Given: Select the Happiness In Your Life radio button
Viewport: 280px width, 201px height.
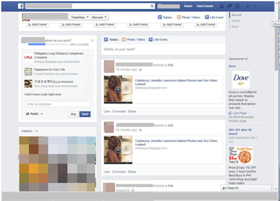Looking at the screenshot, I should coord(88,71).
